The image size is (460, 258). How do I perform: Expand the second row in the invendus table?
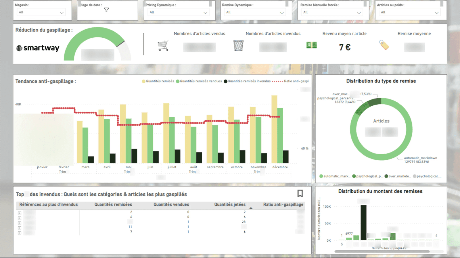[x=20, y=218]
